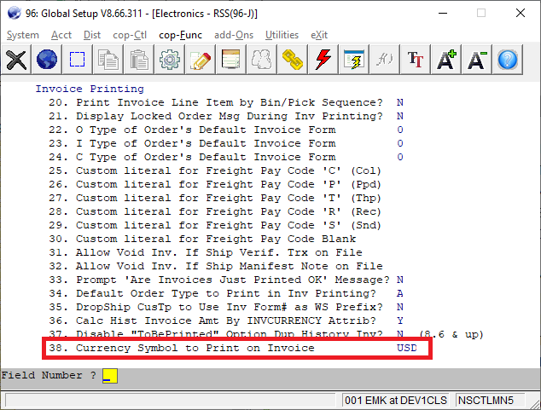Click the Field Number input cursor
541x410 pixels.
(x=108, y=376)
